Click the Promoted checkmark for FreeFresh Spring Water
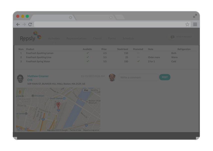The height and width of the screenshot is (151, 213). [x=138, y=61]
